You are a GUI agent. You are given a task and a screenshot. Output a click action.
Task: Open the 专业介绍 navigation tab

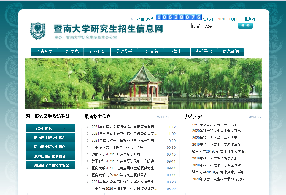pyautogui.click(x=97, y=52)
